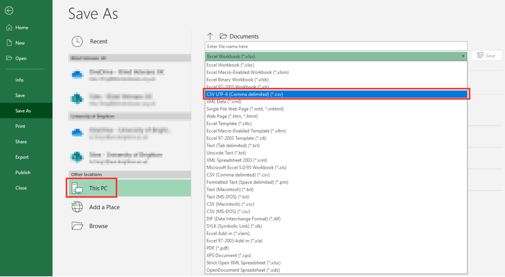Choose Excel Workbook (*.xlsx) from list
The height and width of the screenshot is (277, 505).
click(336, 65)
